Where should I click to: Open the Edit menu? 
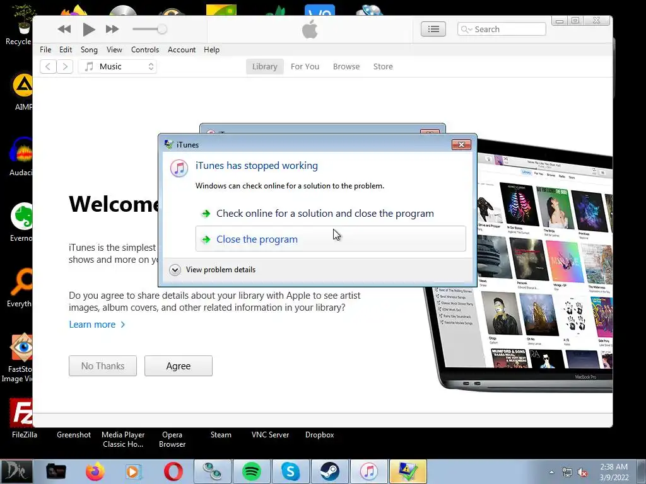66,50
